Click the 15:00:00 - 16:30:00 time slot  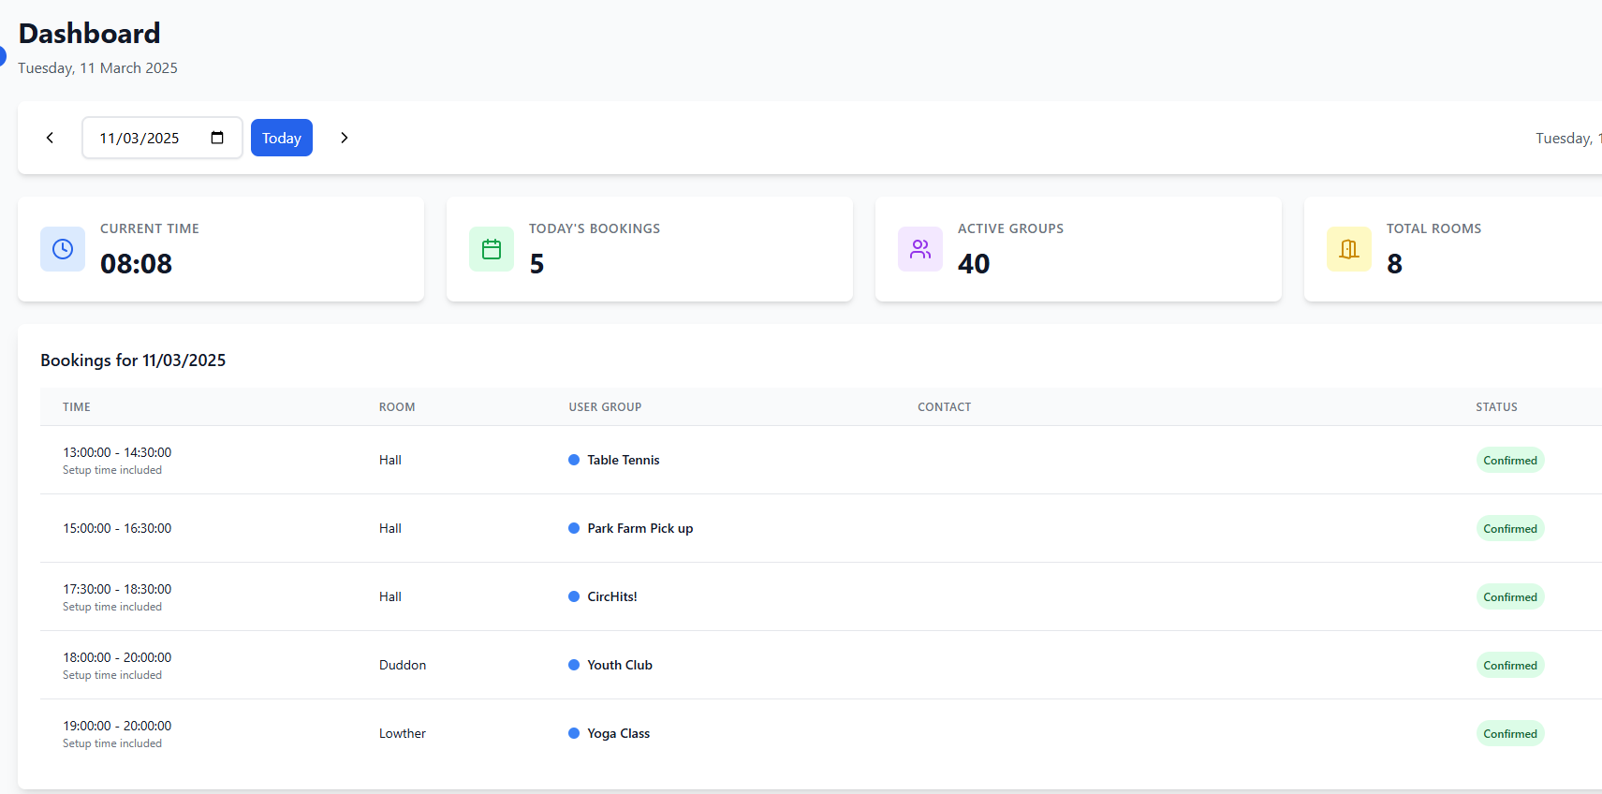pyautogui.click(x=117, y=528)
